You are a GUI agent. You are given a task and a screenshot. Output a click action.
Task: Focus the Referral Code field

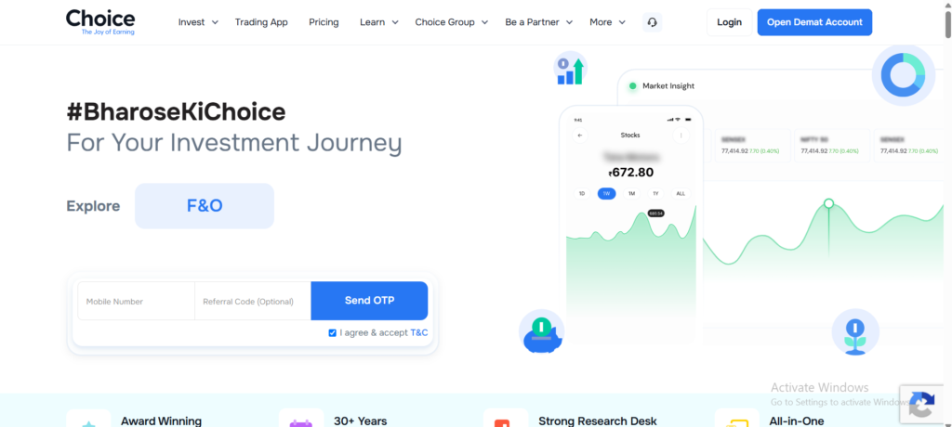(x=253, y=301)
